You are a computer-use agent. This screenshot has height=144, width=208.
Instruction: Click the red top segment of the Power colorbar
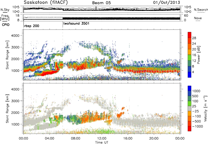point(190,35)
